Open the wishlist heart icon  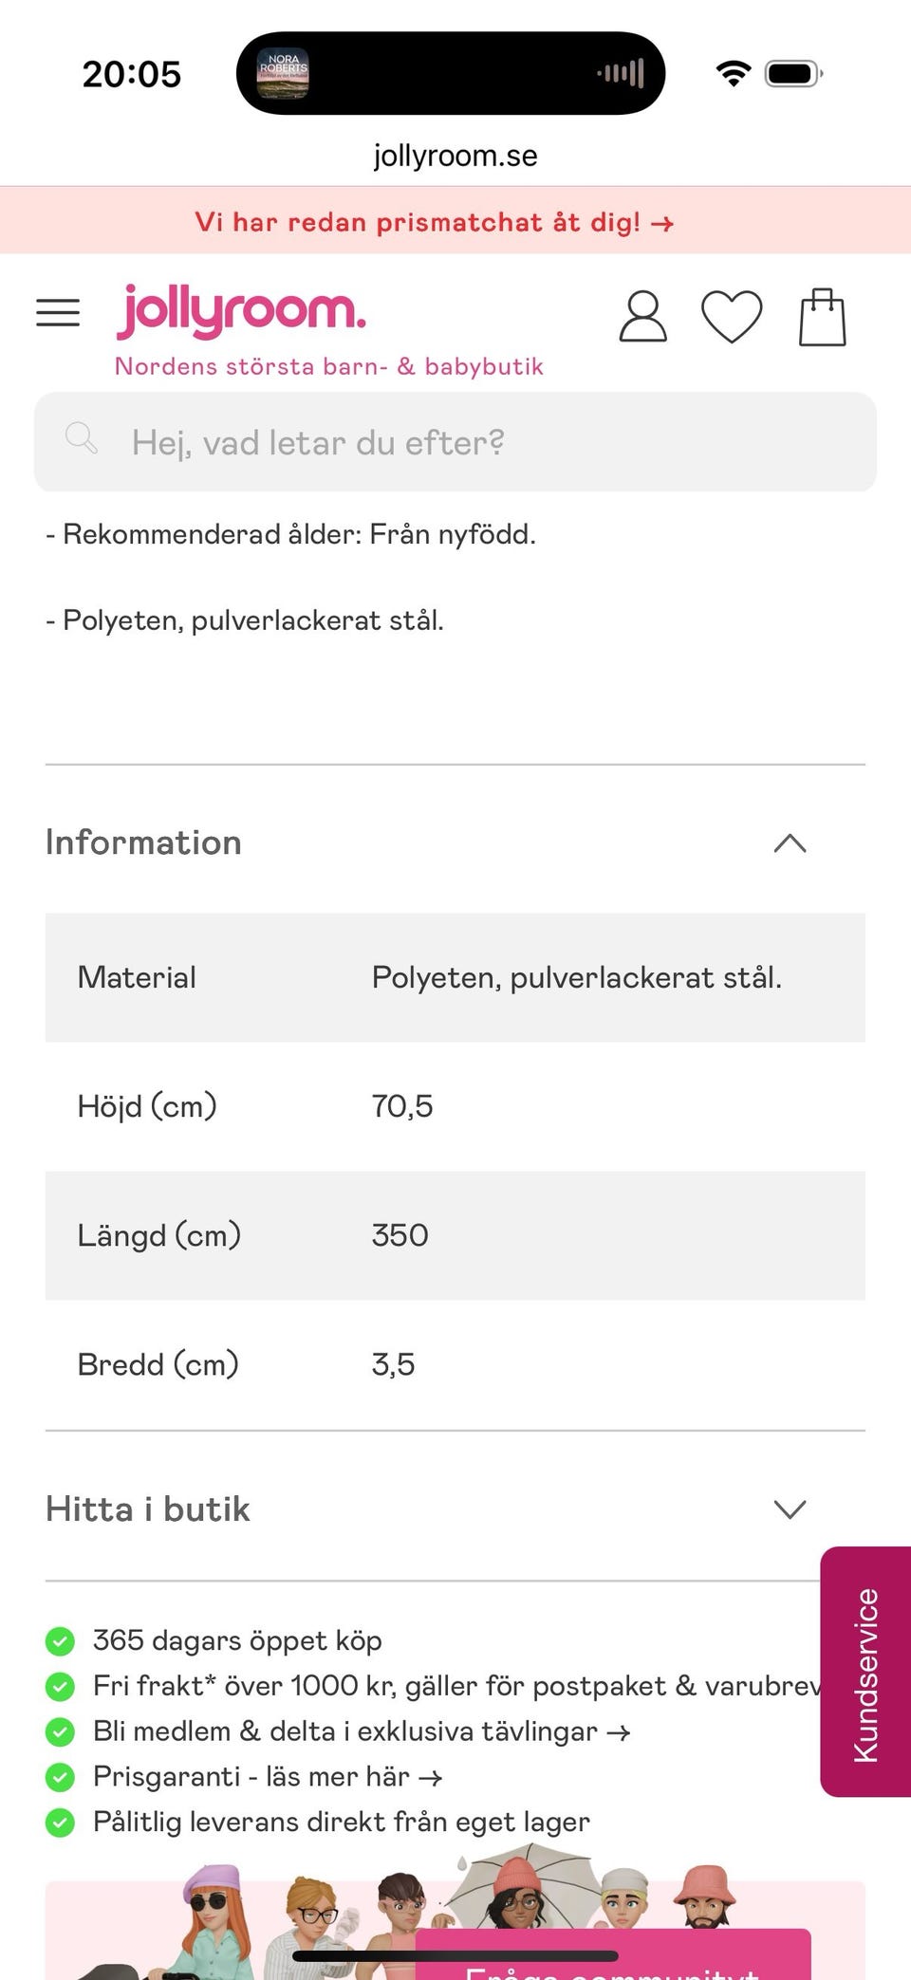732,316
